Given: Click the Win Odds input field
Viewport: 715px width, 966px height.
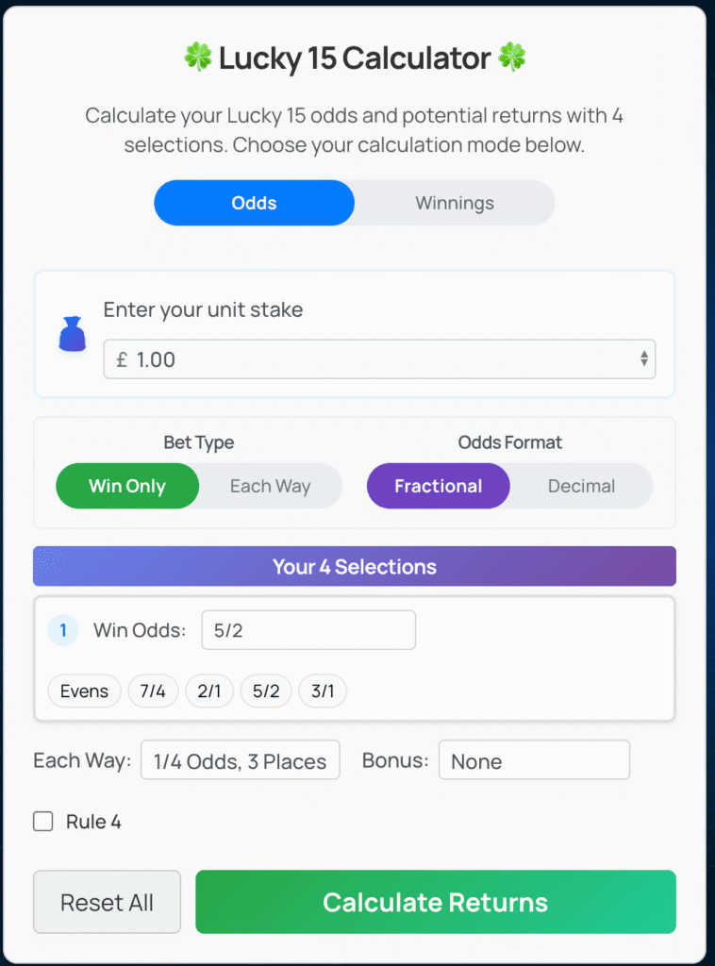Looking at the screenshot, I should pyautogui.click(x=308, y=630).
